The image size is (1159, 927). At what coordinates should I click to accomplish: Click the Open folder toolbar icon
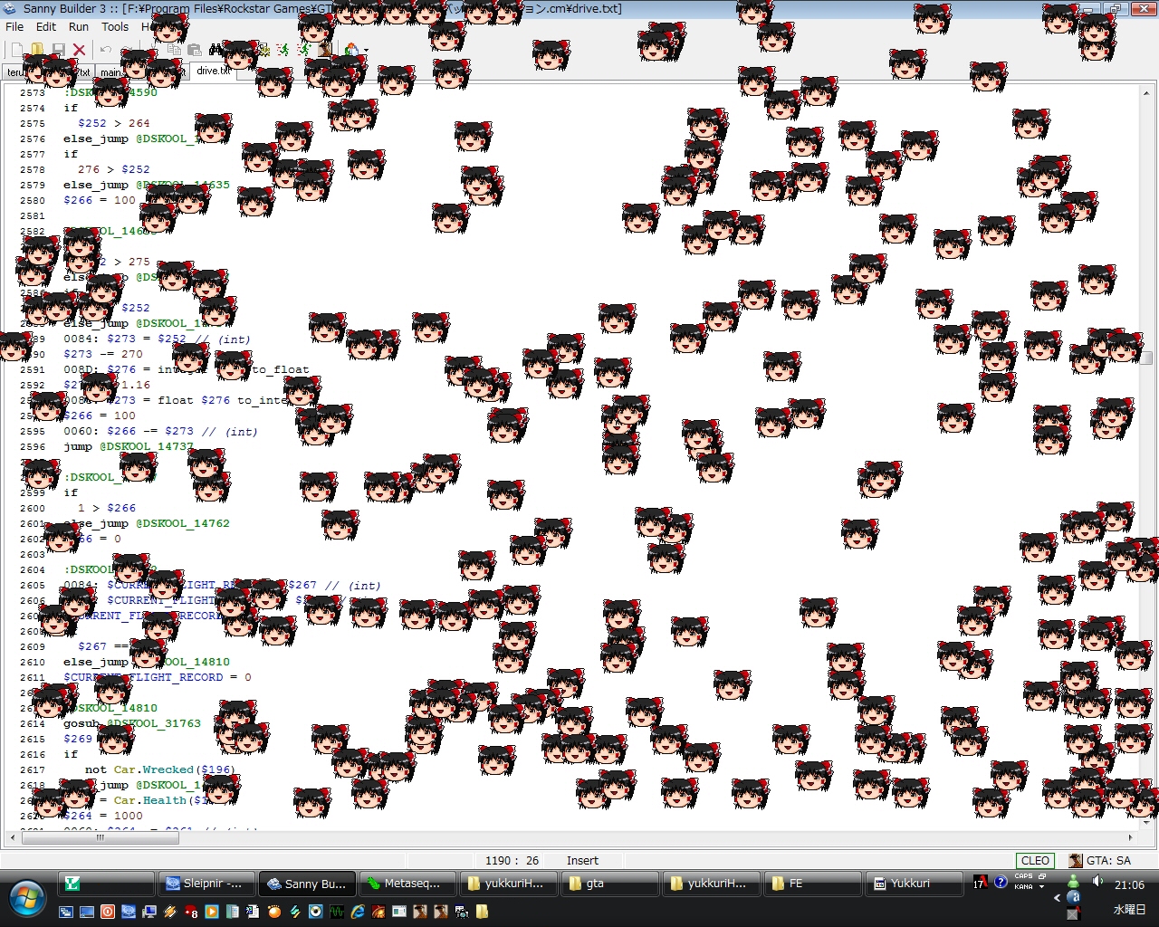(x=37, y=50)
